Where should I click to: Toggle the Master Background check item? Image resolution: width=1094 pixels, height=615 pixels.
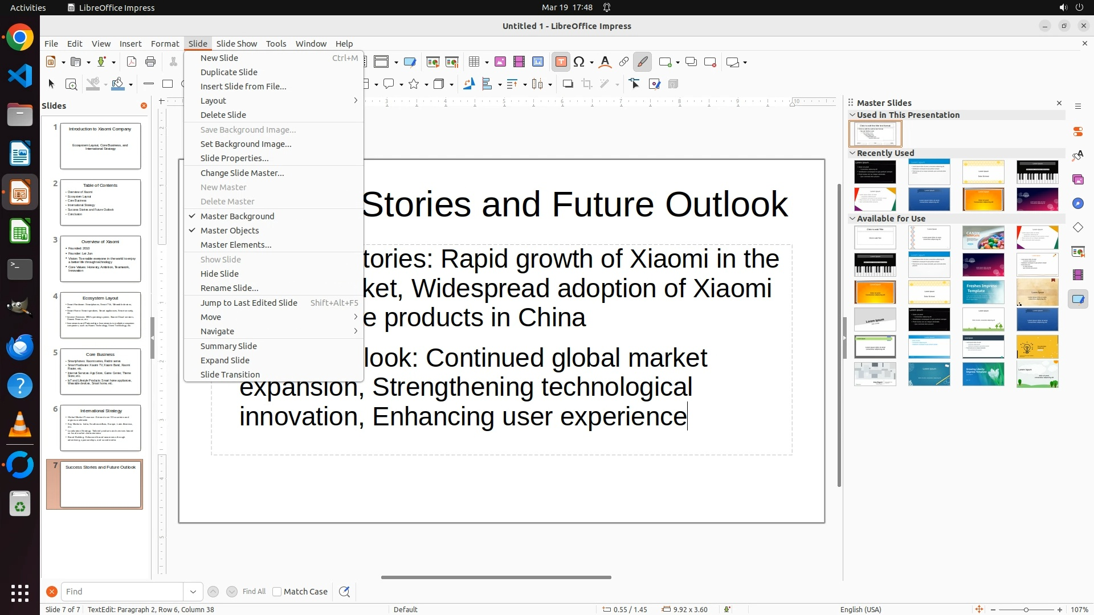coord(237,216)
